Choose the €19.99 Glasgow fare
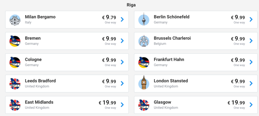Screen dimensions: 259x116 coord(236,103)
